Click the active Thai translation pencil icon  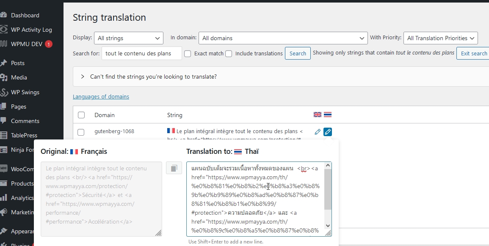click(327, 132)
